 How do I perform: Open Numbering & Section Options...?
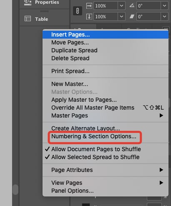(106, 136)
